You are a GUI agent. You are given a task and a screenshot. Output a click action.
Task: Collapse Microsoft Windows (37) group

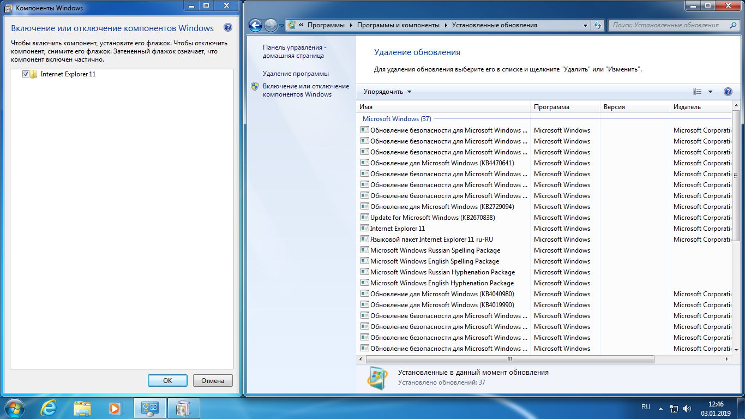tap(396, 119)
